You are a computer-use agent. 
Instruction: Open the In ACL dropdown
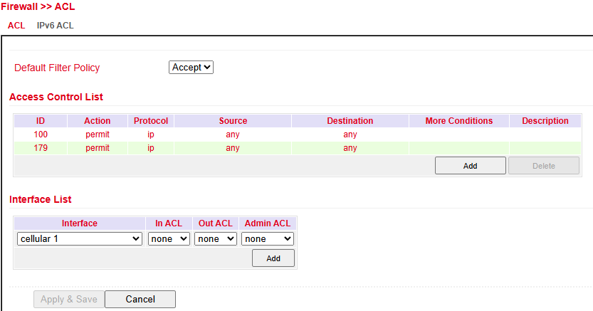169,239
